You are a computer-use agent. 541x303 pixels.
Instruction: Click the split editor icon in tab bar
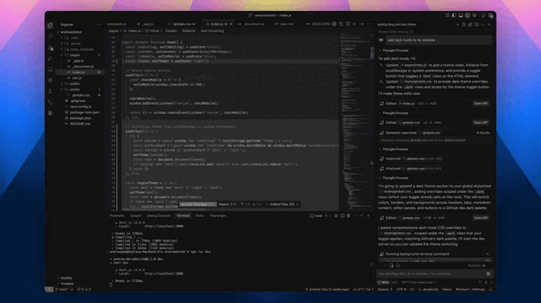[x=348, y=24]
